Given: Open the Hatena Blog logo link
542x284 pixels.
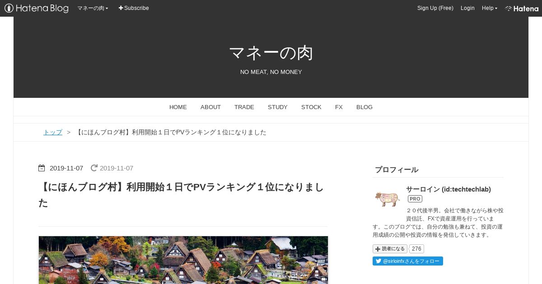Looking at the screenshot, I should 37,8.
